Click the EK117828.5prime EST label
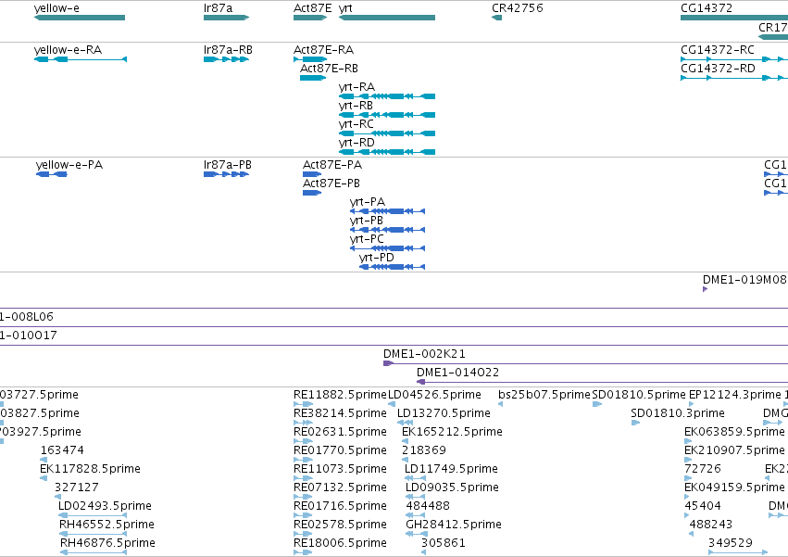The width and height of the screenshot is (788, 557). point(91,469)
